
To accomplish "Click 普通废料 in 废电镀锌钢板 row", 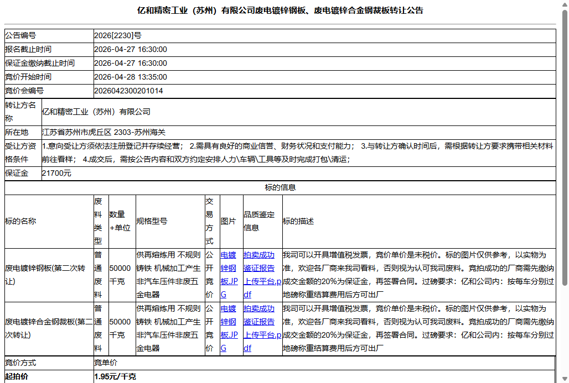I will coord(99,275).
